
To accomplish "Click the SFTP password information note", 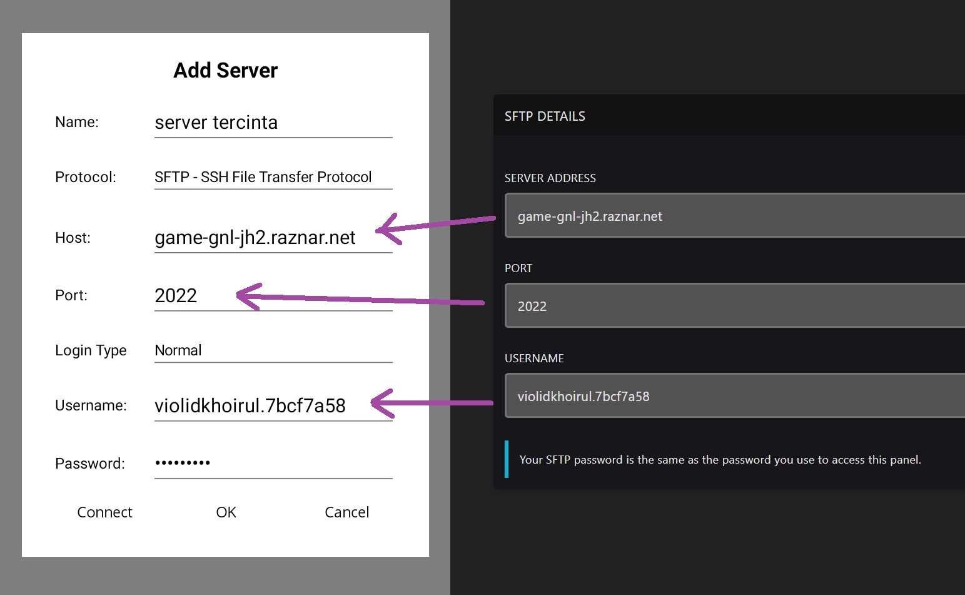I will (719, 460).
